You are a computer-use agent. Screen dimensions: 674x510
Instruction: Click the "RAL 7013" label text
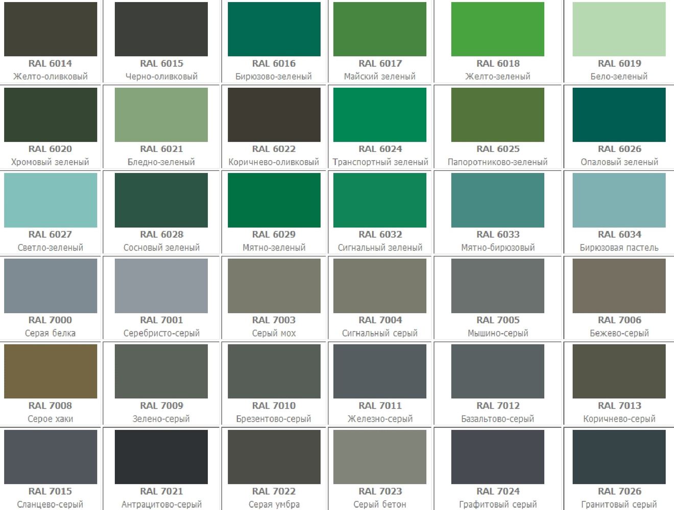pyautogui.click(x=619, y=406)
